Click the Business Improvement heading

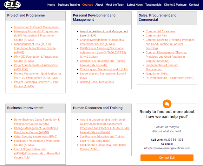click(25, 108)
